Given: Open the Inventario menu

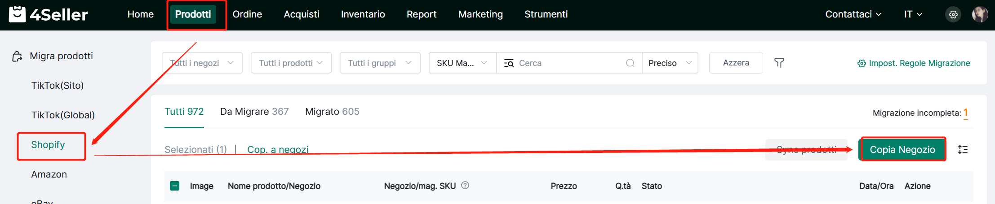Looking at the screenshot, I should [x=363, y=14].
